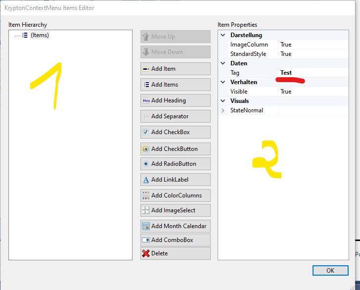Select the Tag property name
The width and height of the screenshot is (360, 290).
(x=235, y=73)
